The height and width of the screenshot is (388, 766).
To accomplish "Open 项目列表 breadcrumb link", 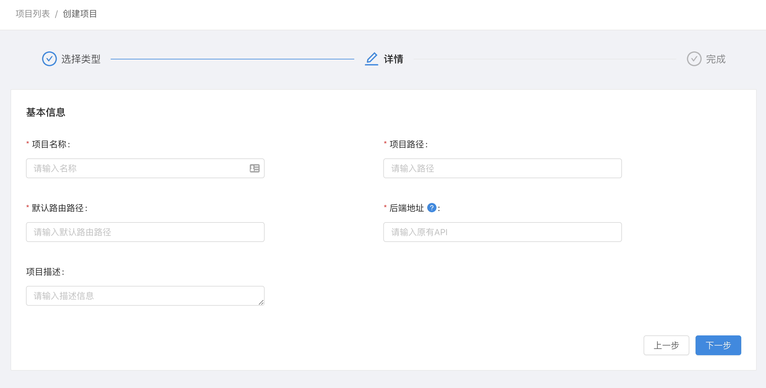I will 33,14.
